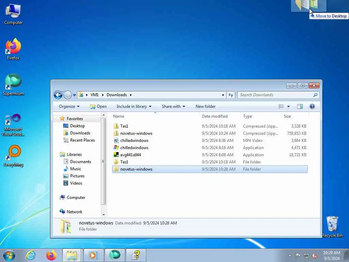Show hidden icons in the system tray

(x=290, y=256)
